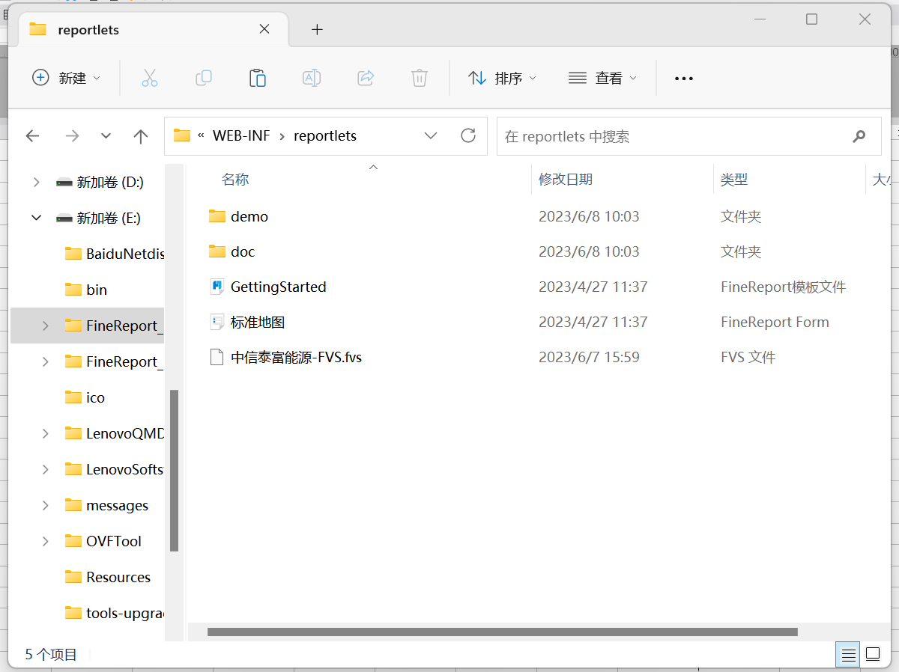
Task: Switch to details view layout icon
Action: [x=848, y=655]
